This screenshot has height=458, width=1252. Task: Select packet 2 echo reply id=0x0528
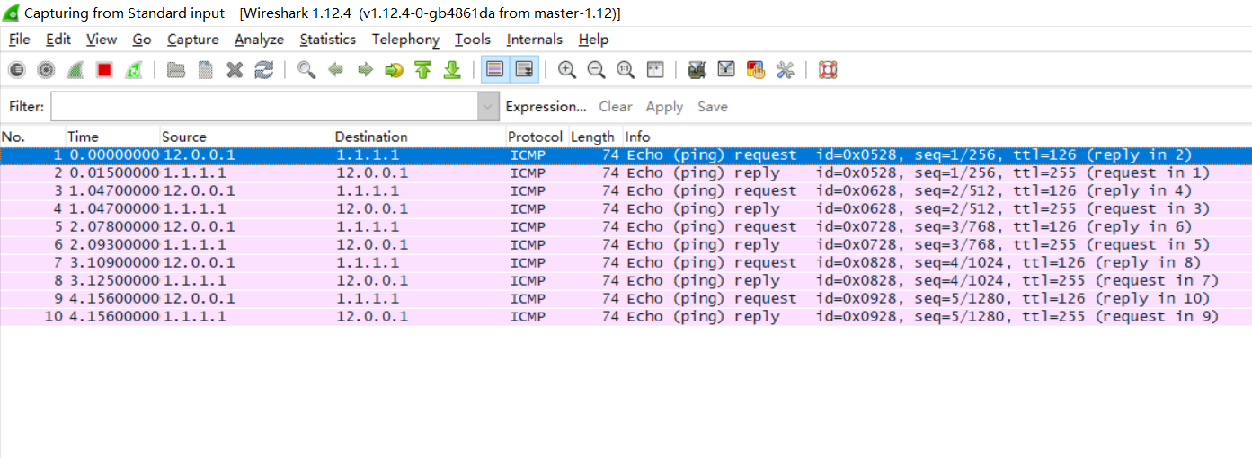[626, 172]
